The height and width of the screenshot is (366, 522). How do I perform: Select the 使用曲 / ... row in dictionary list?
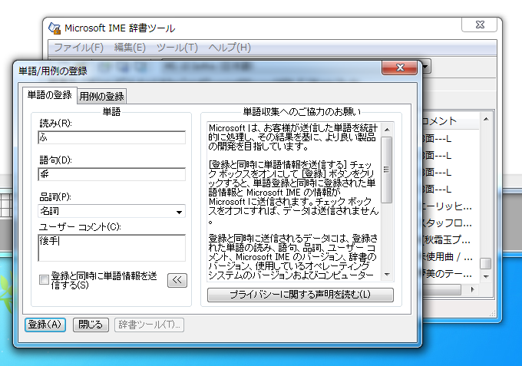coord(447,257)
